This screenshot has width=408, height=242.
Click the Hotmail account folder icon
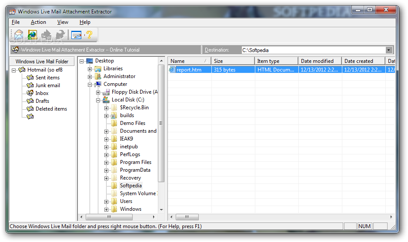click(x=22, y=69)
